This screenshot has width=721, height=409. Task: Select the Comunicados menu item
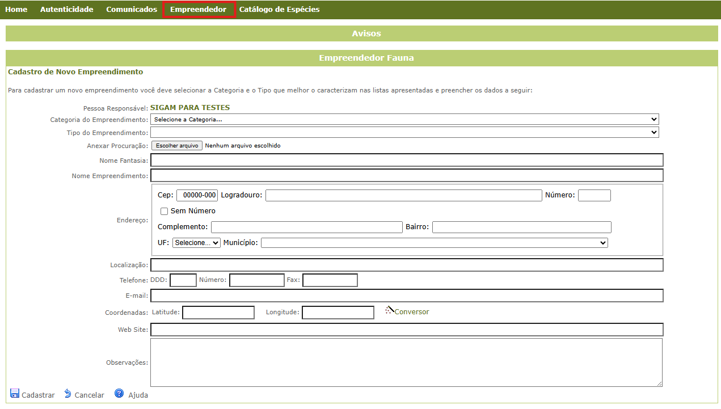[132, 10]
